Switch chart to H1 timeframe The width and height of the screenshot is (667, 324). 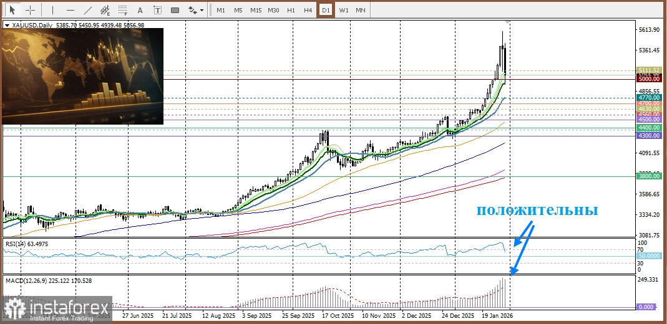coord(291,10)
